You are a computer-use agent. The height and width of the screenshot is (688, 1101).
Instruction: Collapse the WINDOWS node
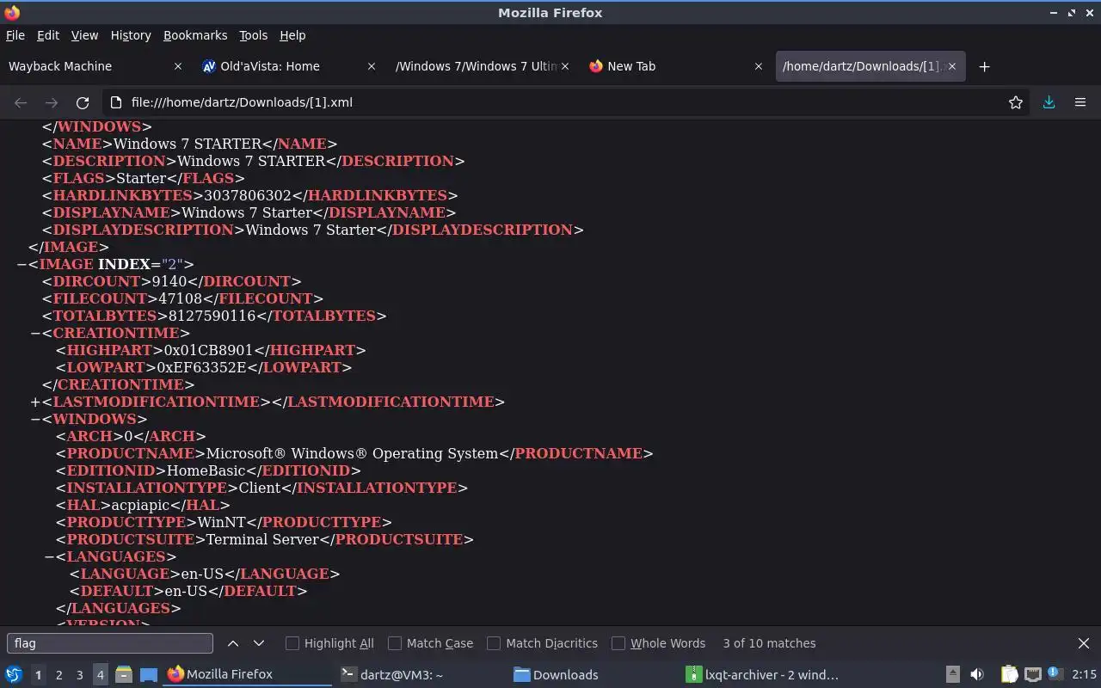click(x=35, y=419)
